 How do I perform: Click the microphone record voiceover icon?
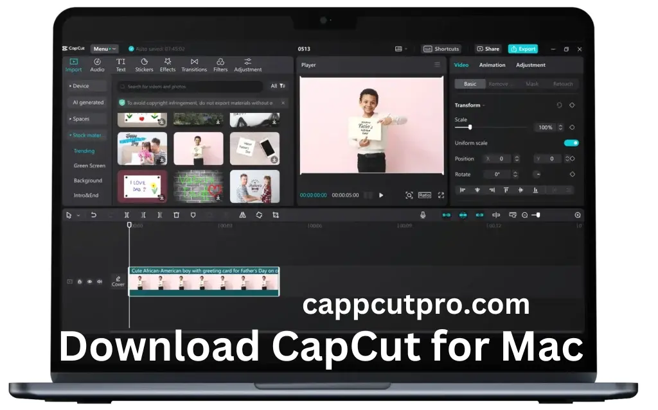[x=423, y=215]
